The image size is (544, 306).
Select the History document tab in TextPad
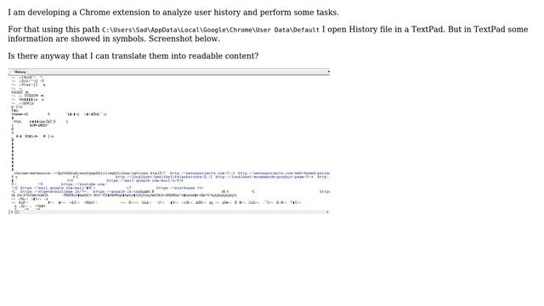(20, 71)
